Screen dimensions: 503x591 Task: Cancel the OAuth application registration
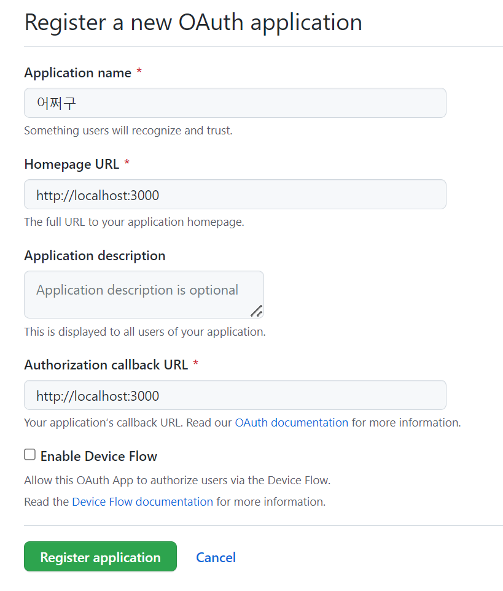[216, 557]
